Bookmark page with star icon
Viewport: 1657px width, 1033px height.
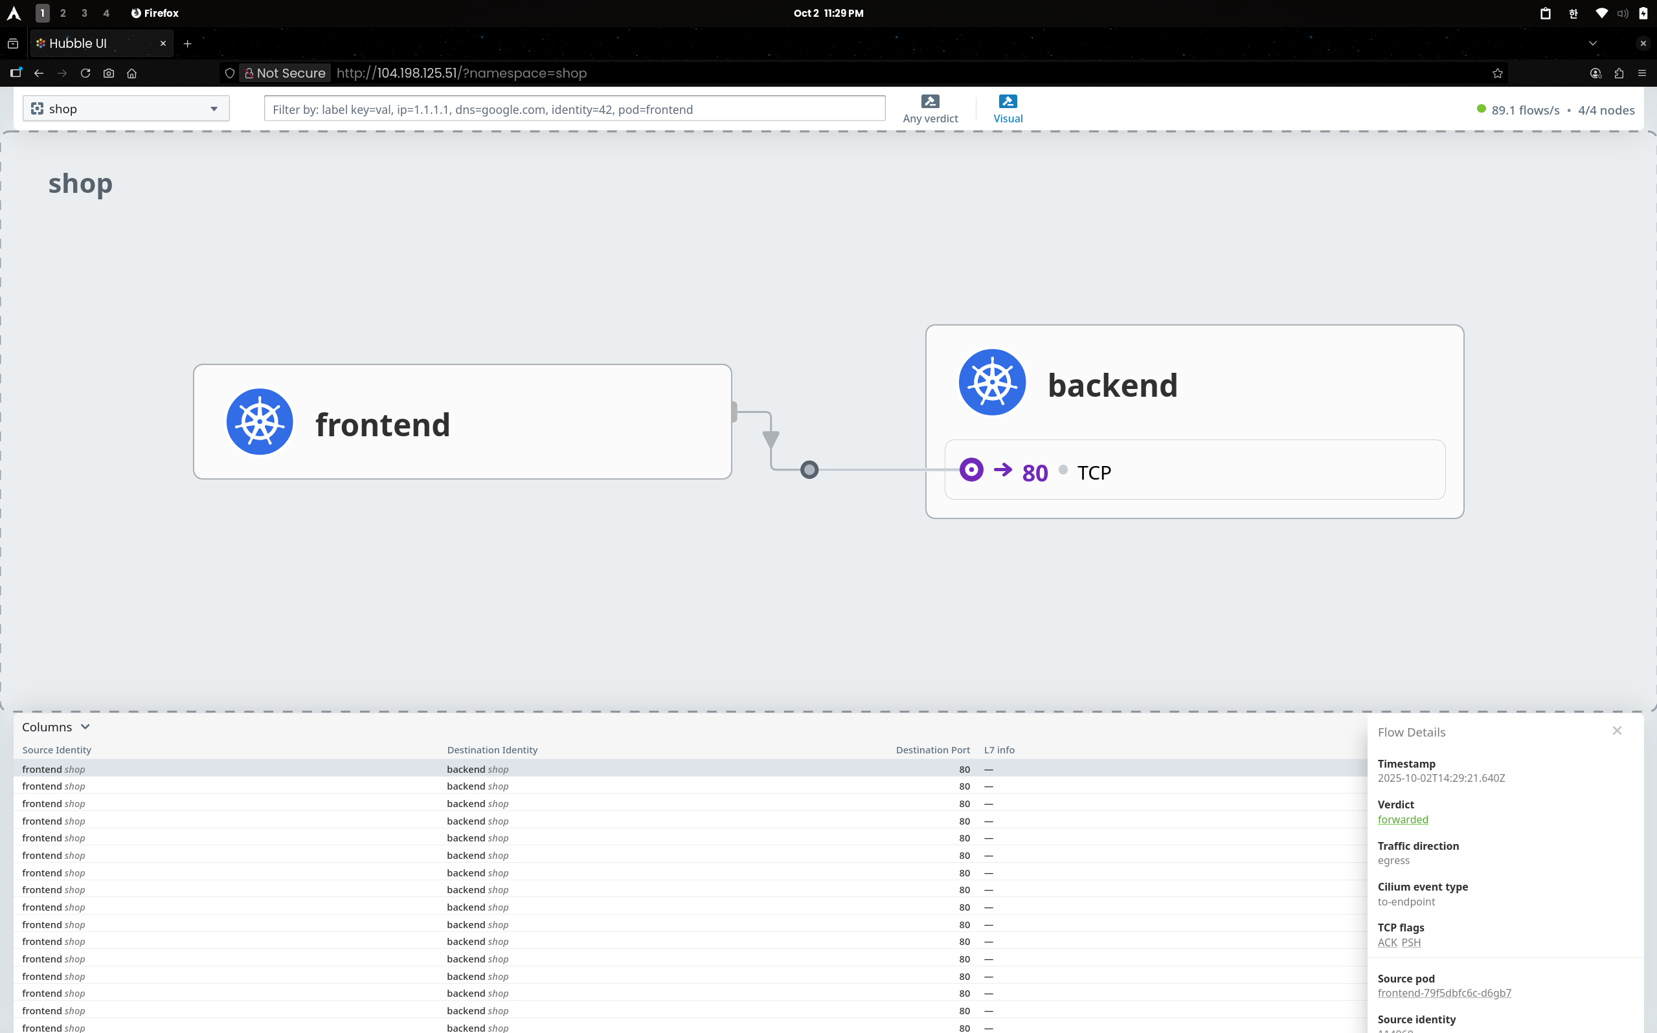(1497, 73)
